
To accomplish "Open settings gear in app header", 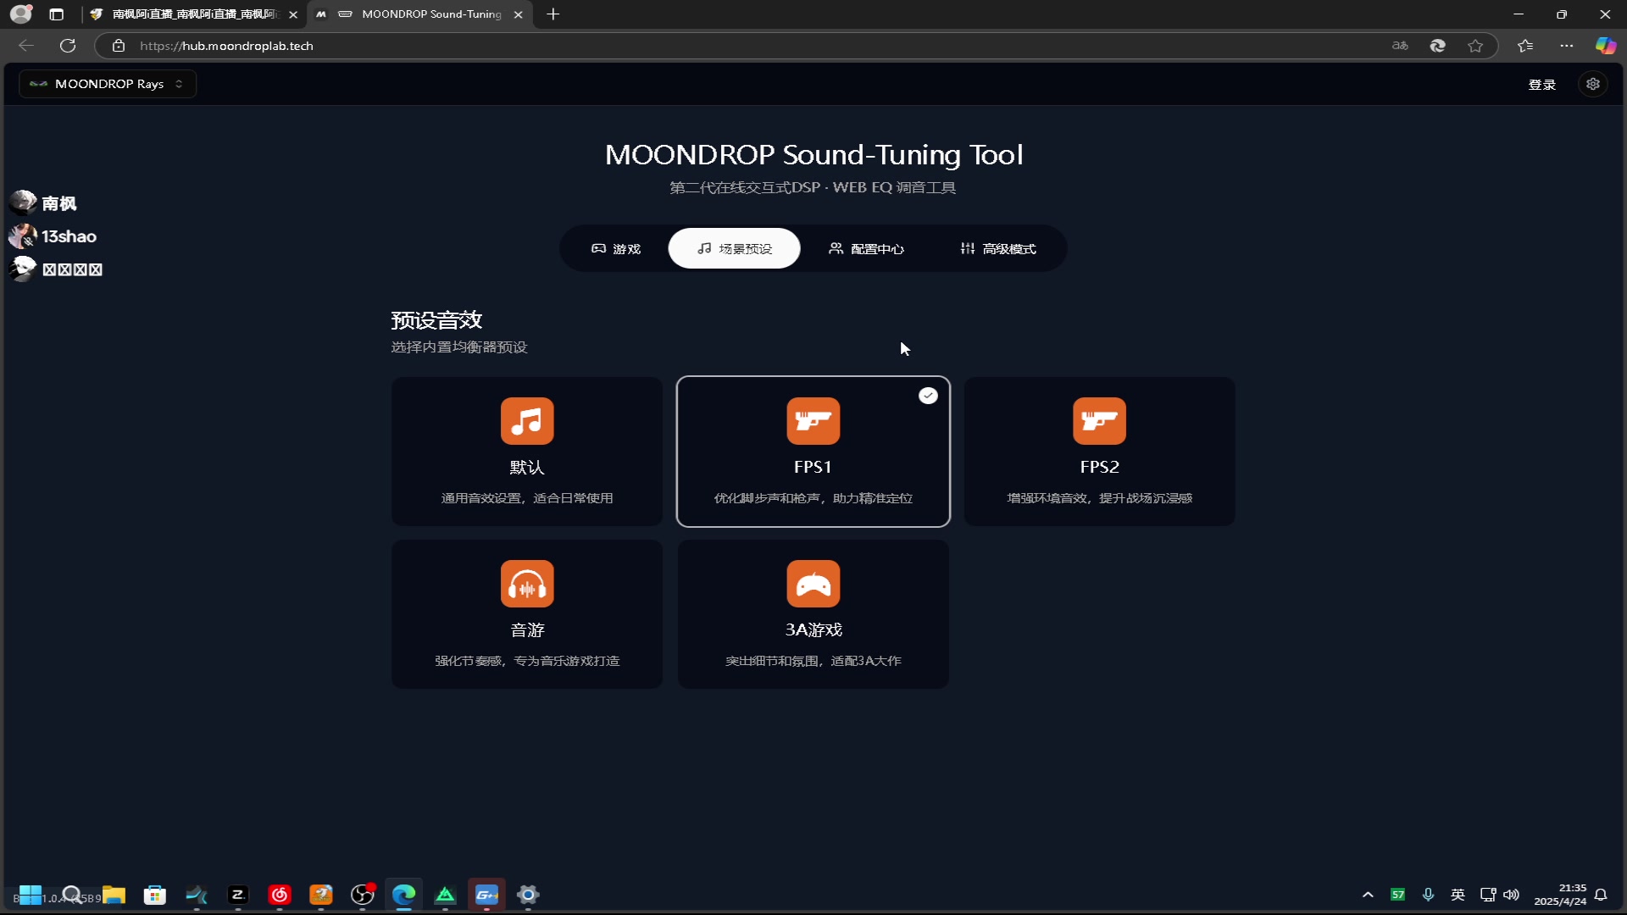I will click(1593, 84).
